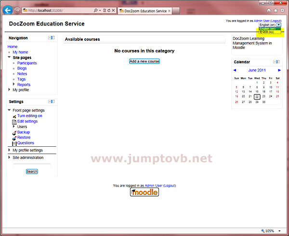Open the Home navigation link
This screenshot has width=289, height=236.
coord(13,47)
